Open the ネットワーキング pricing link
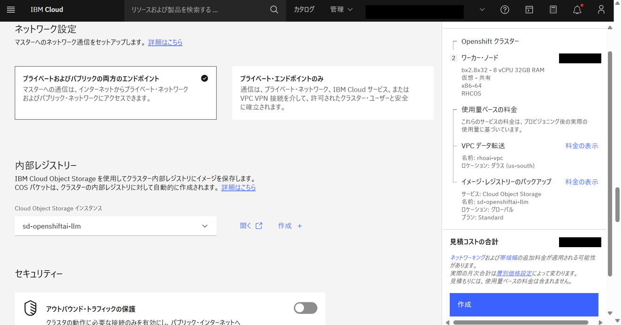 pyautogui.click(x=468, y=257)
